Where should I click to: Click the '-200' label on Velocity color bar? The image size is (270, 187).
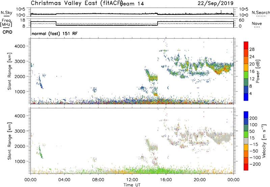(x=255, y=164)
